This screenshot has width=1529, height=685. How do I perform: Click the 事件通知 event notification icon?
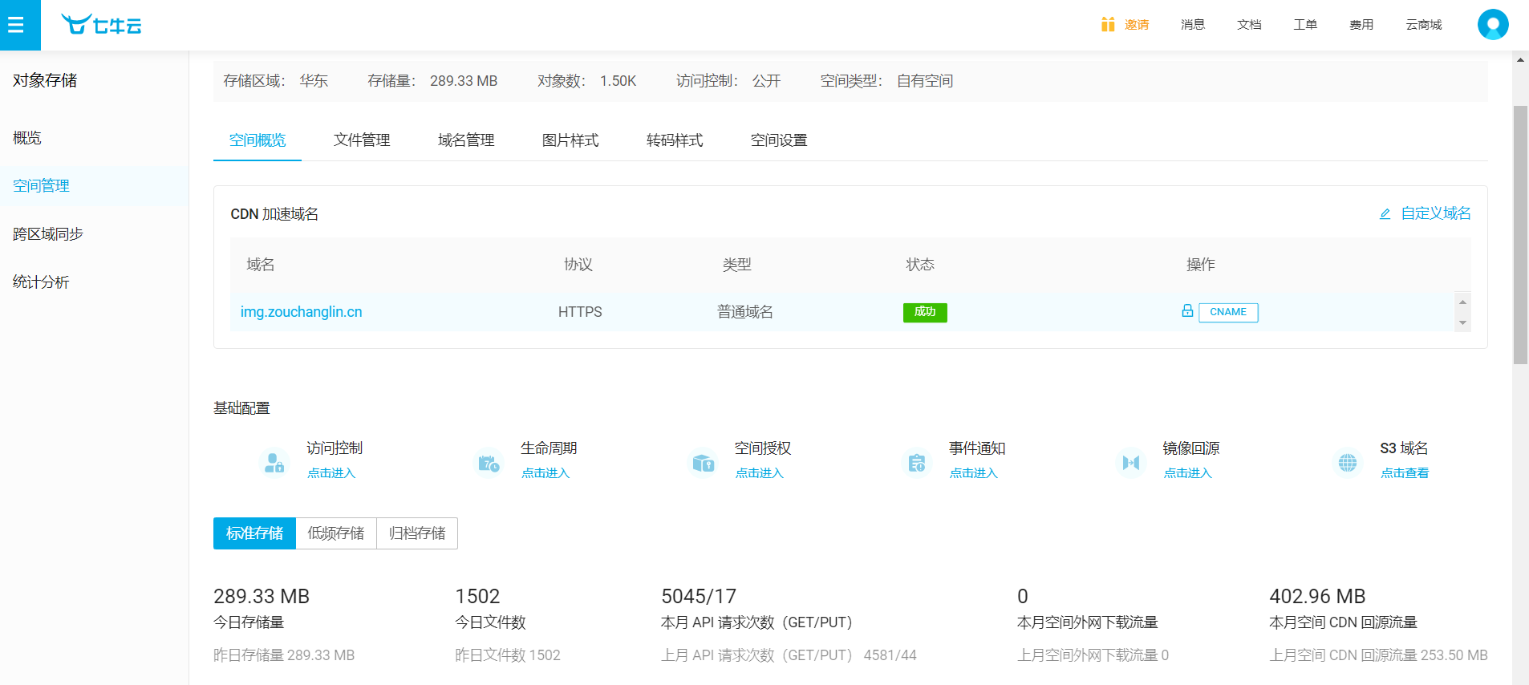917,463
